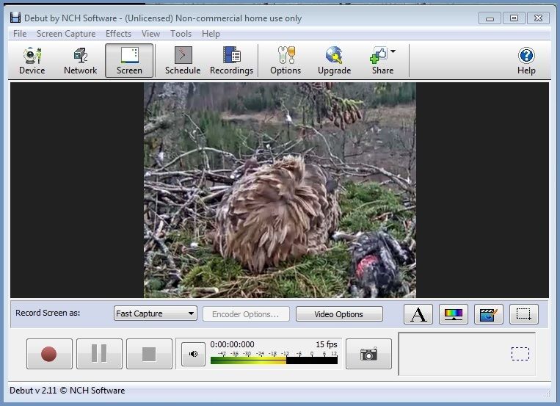Click the 0:00:00:000 time counter
The height and width of the screenshot is (406, 560).
232,344
